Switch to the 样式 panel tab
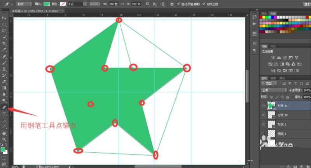The height and width of the screenshot is (168, 311). tap(273, 46)
